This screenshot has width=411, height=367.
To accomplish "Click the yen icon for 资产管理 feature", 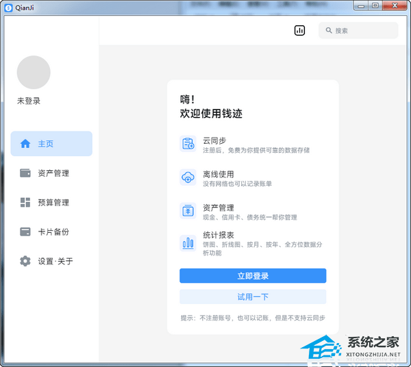I will (x=188, y=211).
